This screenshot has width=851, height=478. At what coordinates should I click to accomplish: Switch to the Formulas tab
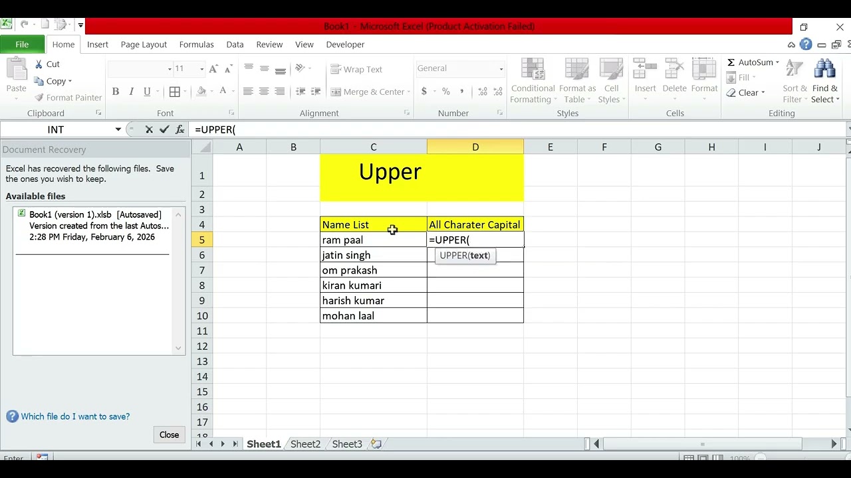pyautogui.click(x=196, y=44)
